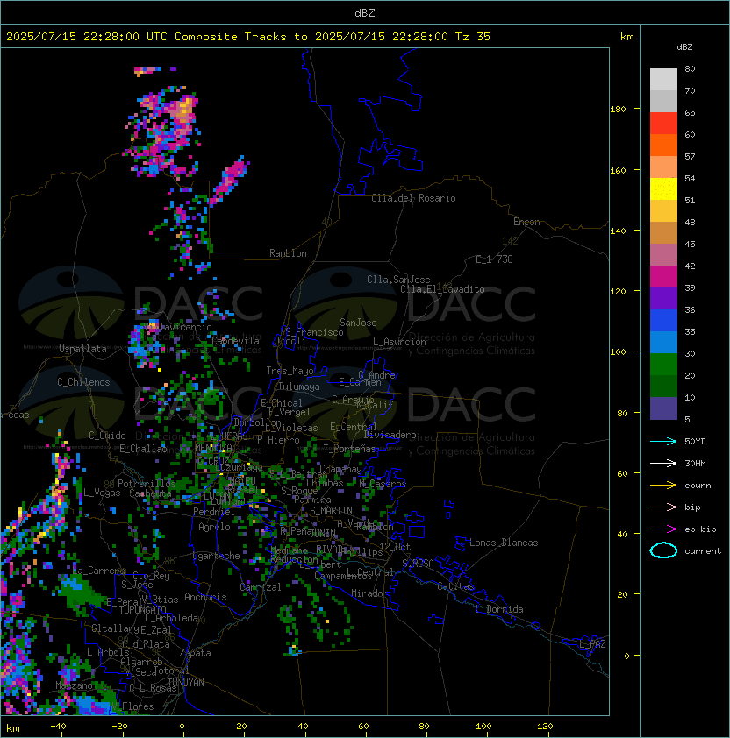The width and height of the screenshot is (730, 738).
Task: Click the 'Uspallata' map label
Action: 82,349
